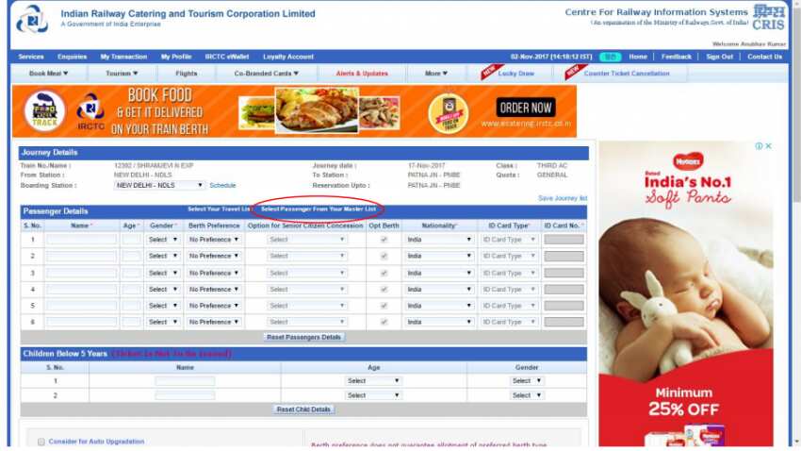The height and width of the screenshot is (451, 801).
Task: Click Select Passenger From Your Master List
Action: (319, 209)
